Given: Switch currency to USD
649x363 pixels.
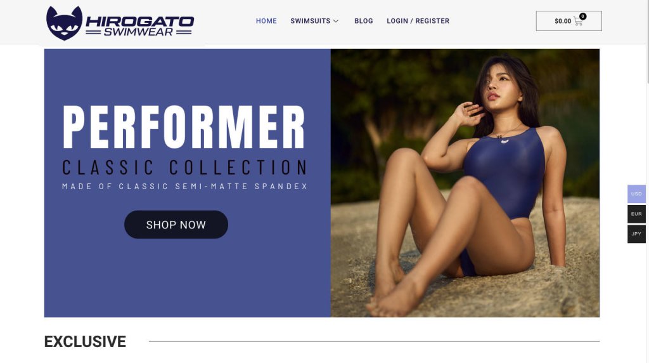Looking at the screenshot, I should tap(636, 194).
